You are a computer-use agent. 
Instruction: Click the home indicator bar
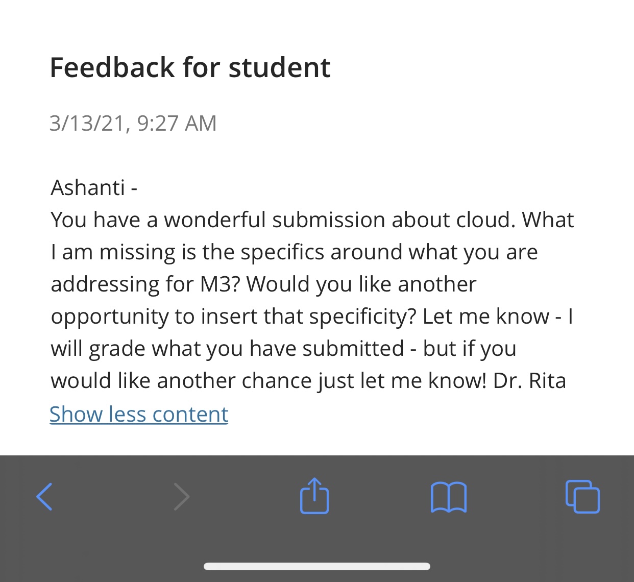[316, 566]
